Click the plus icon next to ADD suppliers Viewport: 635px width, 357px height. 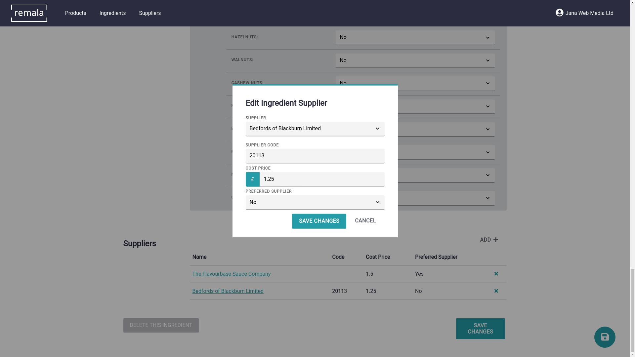[496, 239]
